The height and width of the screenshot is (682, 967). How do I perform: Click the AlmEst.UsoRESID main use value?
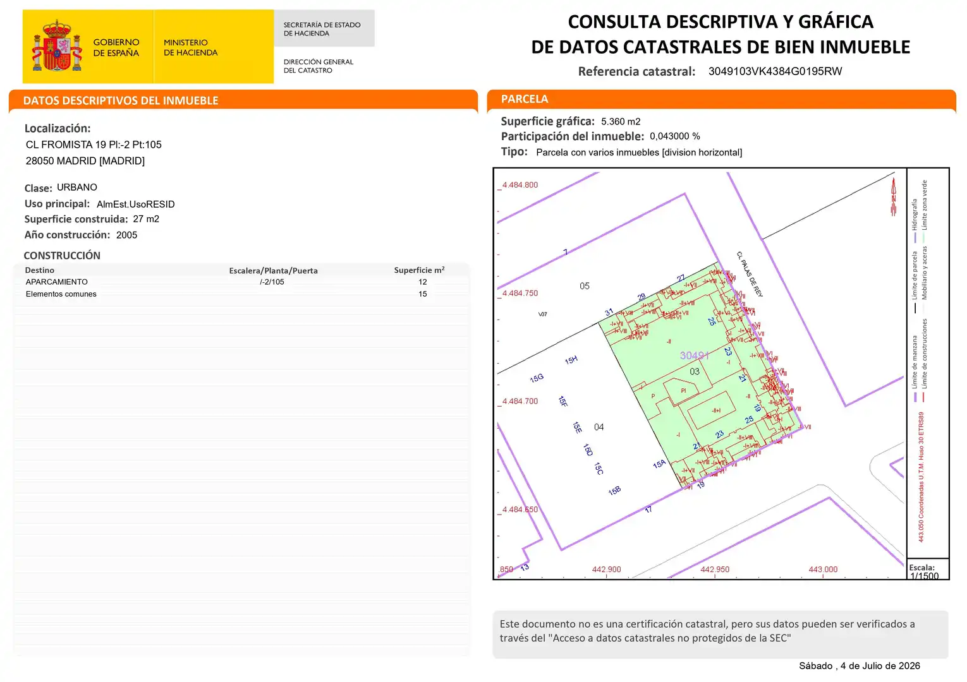click(x=136, y=205)
